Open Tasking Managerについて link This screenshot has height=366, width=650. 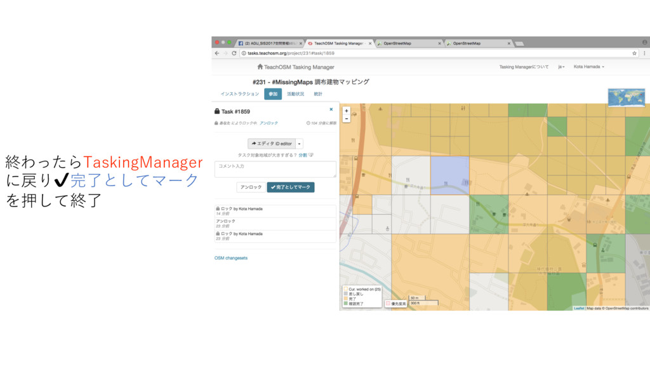pyautogui.click(x=524, y=67)
